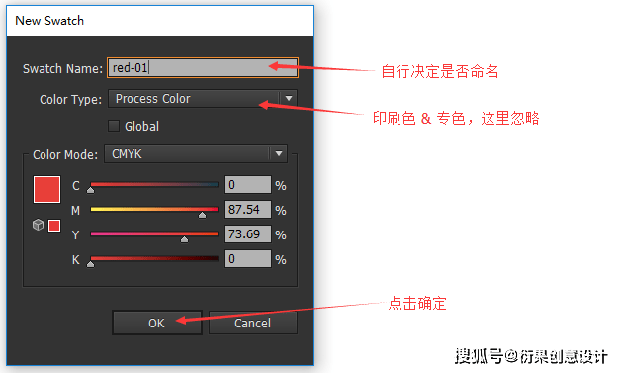Image resolution: width=622 pixels, height=373 pixels.
Task: Select the Process Color combo box
Action: [x=203, y=98]
